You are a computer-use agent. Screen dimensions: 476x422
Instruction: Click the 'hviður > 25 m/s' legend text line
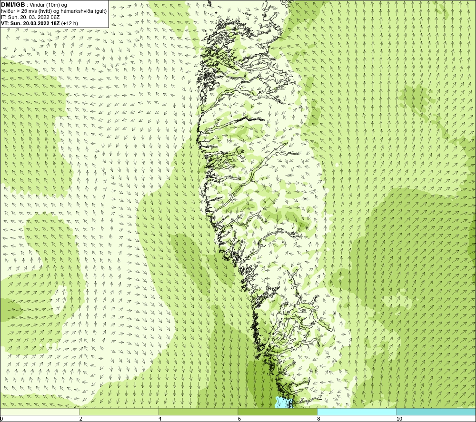tap(54, 11)
